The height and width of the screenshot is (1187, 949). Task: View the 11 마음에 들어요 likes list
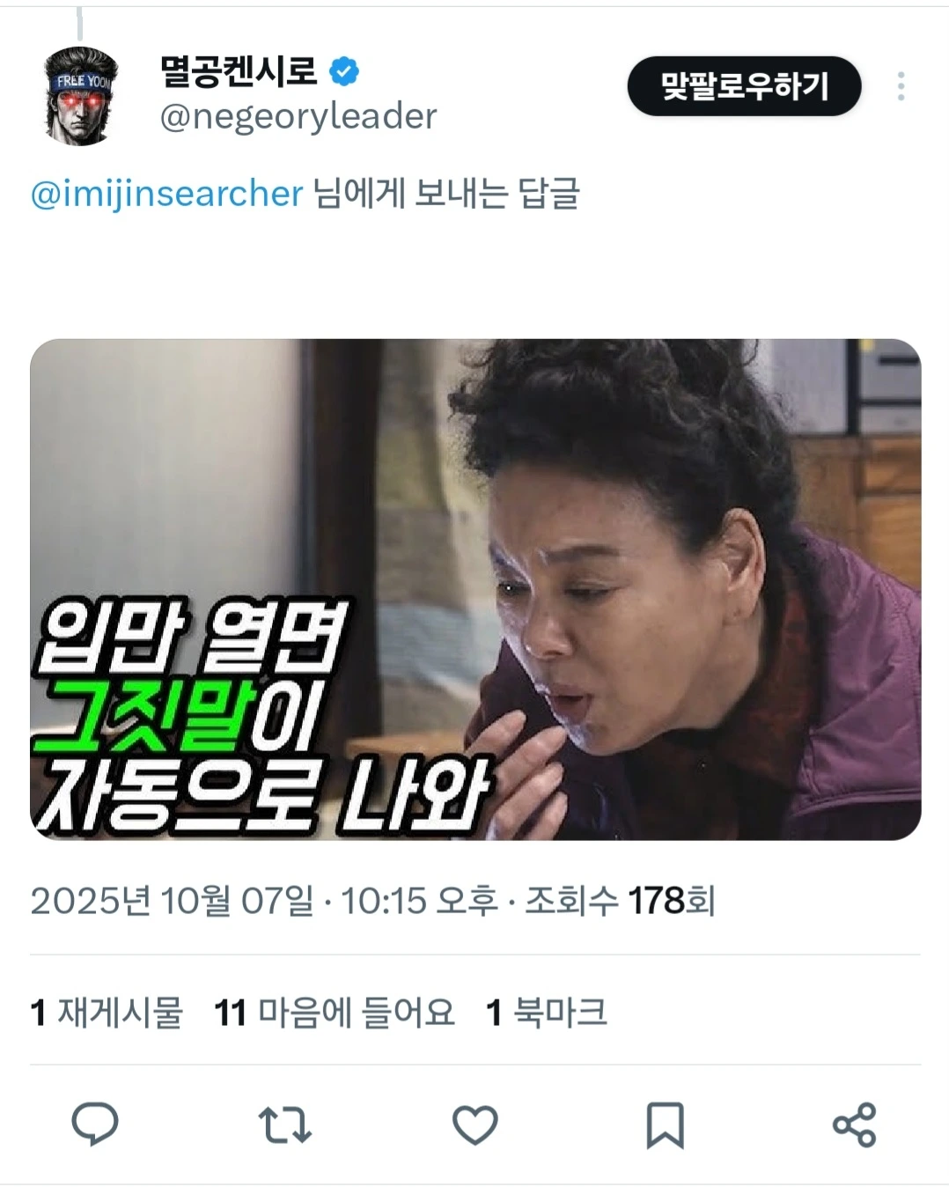point(335,1012)
